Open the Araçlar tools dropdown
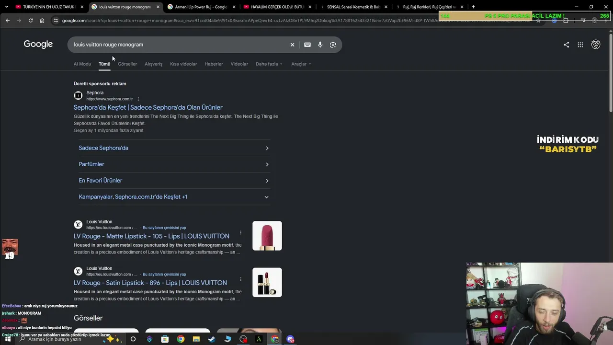 click(x=301, y=64)
